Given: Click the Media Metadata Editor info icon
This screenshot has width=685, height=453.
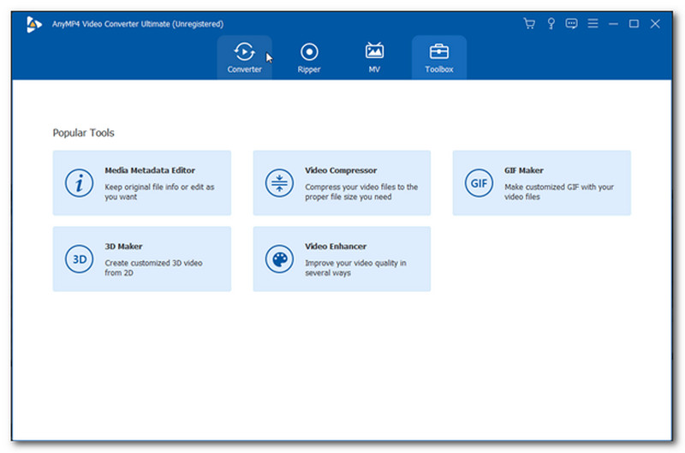Looking at the screenshot, I should click(80, 183).
